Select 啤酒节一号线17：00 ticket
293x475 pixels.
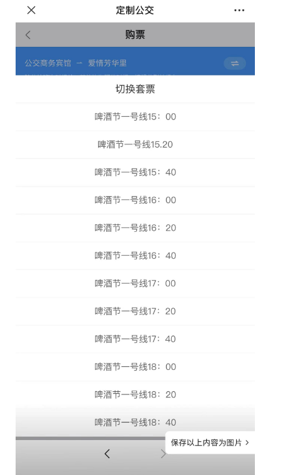[x=135, y=284]
